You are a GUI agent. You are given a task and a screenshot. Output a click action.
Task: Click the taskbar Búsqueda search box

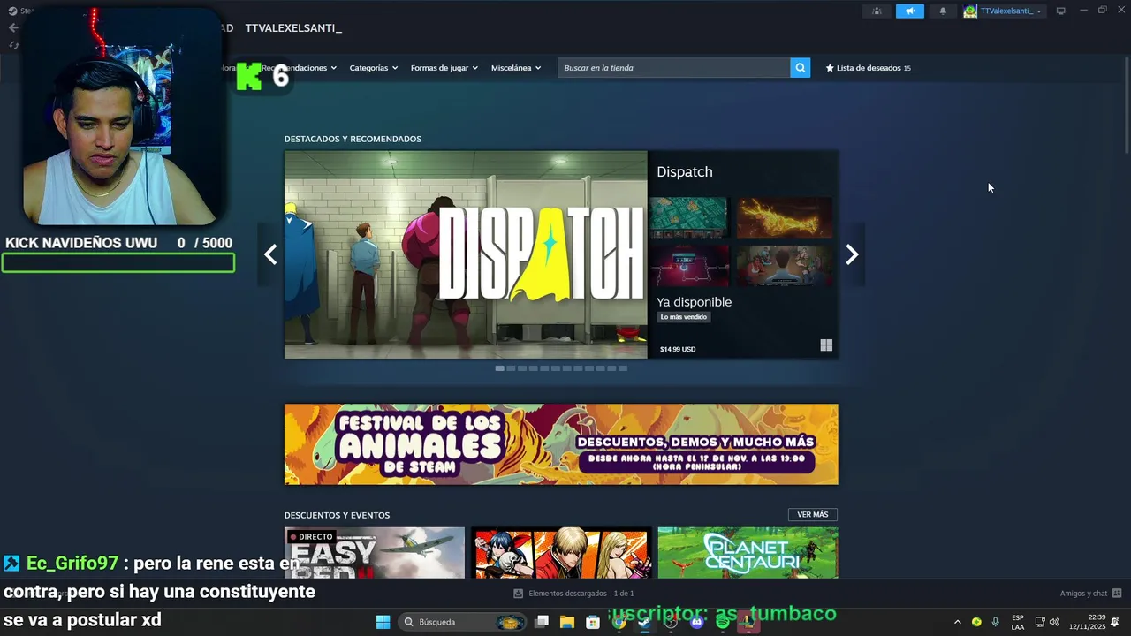pyautogui.click(x=464, y=622)
